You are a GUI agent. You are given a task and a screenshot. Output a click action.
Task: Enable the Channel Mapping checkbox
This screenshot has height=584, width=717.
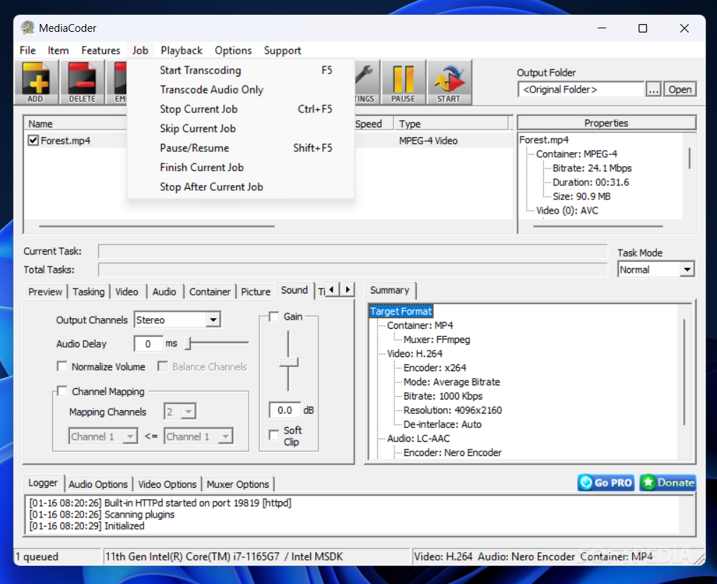[62, 391]
